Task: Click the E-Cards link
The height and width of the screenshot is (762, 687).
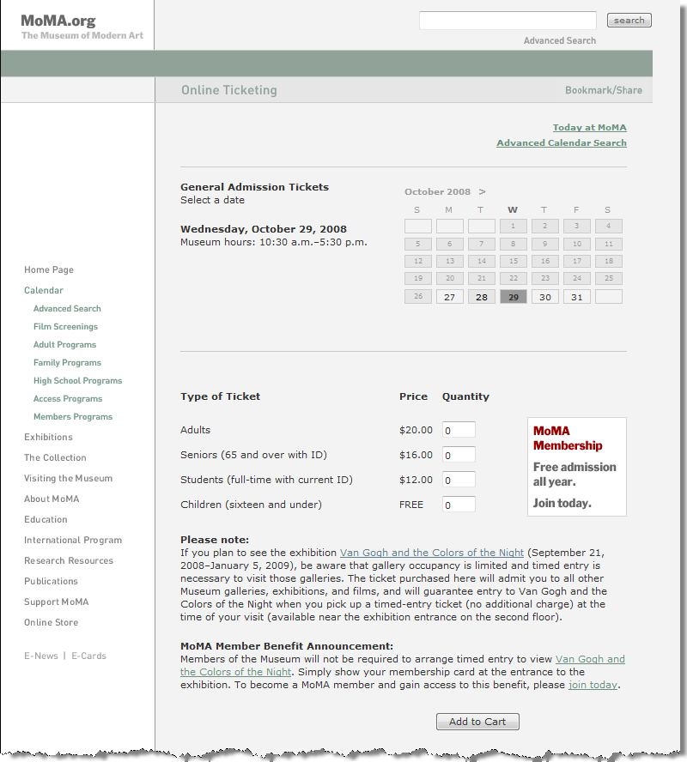Action: point(88,656)
